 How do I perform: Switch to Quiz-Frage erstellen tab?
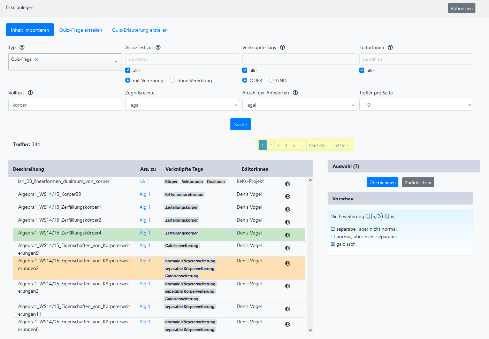(x=81, y=30)
